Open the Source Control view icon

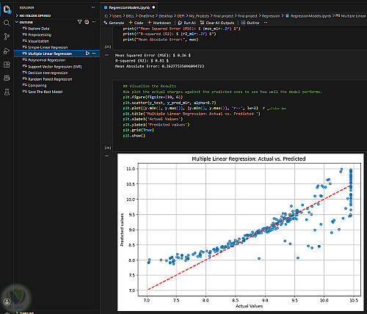coord(7,37)
